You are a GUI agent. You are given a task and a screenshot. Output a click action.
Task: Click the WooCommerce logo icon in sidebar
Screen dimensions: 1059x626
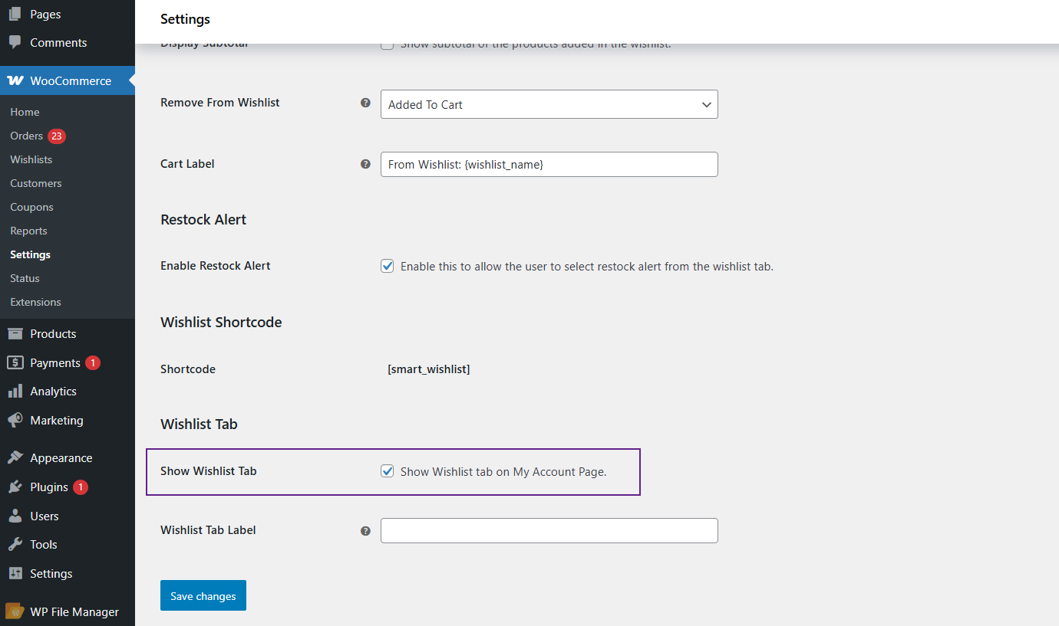pyautogui.click(x=15, y=80)
